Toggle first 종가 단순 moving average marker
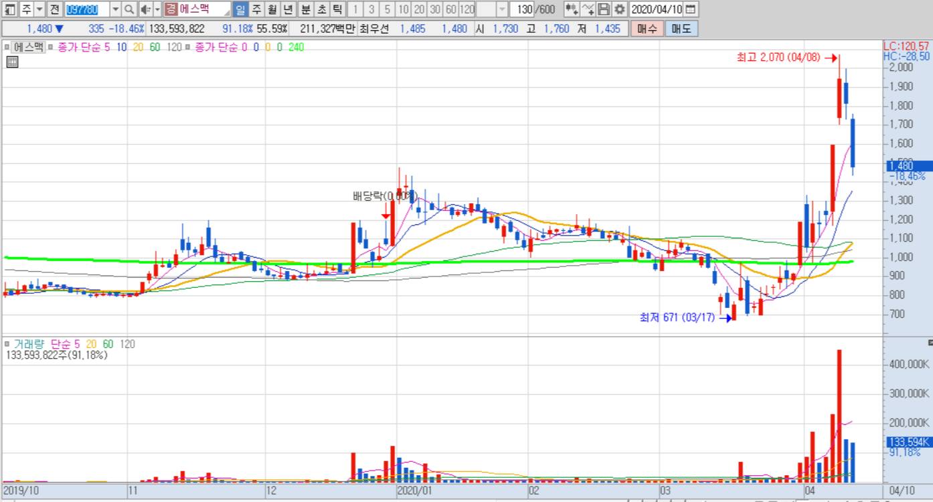933x502 pixels. pyautogui.click(x=52, y=47)
